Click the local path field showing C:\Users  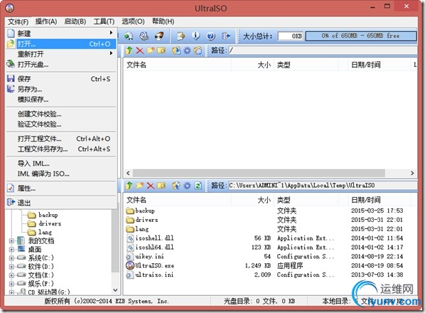[323, 186]
